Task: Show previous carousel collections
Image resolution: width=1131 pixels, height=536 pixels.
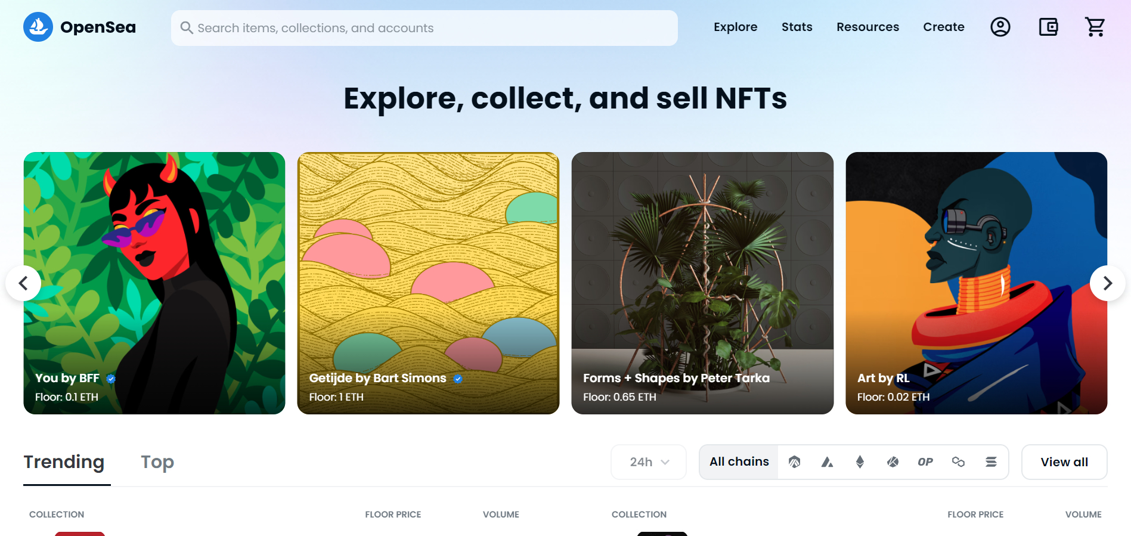Action: click(x=23, y=283)
